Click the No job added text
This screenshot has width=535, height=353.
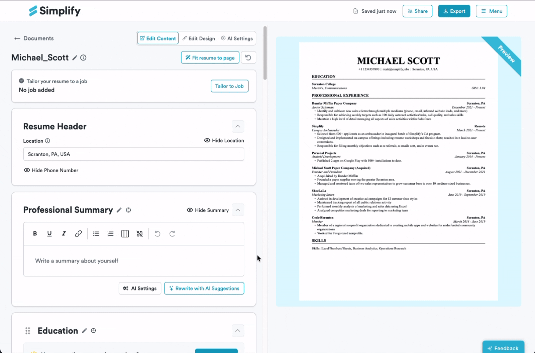37,90
